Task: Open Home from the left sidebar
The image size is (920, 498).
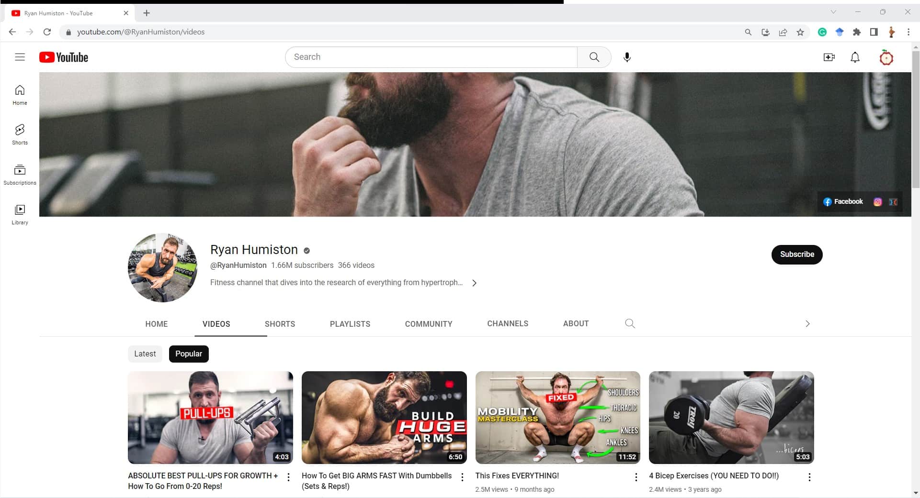Action: point(20,95)
